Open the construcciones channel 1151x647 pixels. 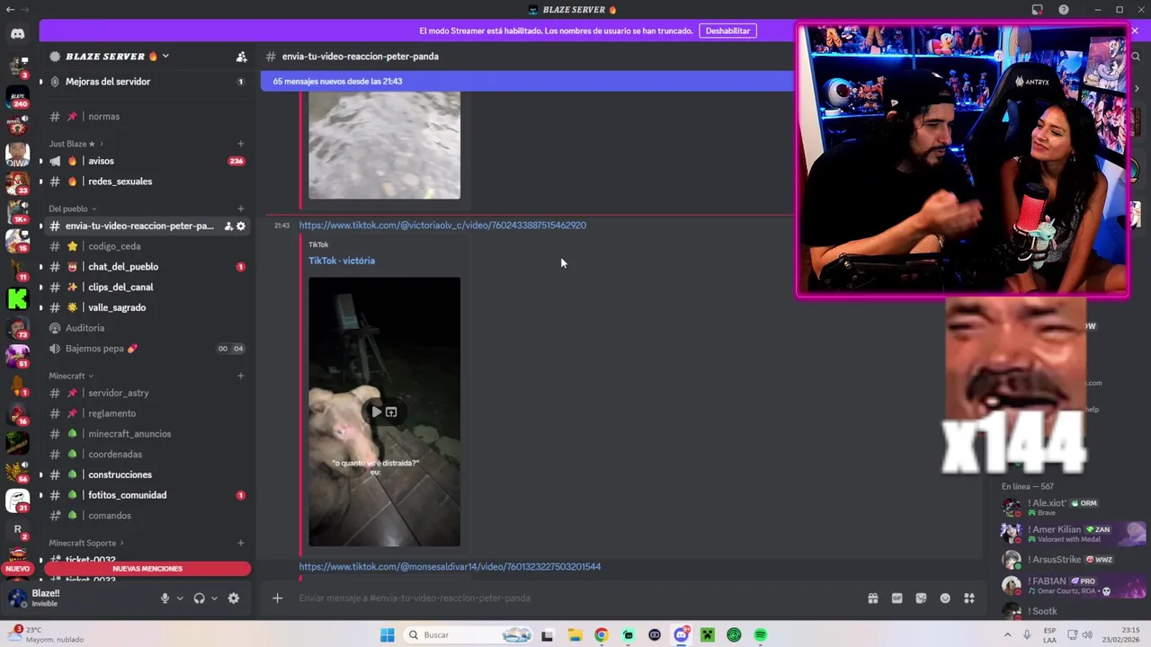(x=147, y=474)
